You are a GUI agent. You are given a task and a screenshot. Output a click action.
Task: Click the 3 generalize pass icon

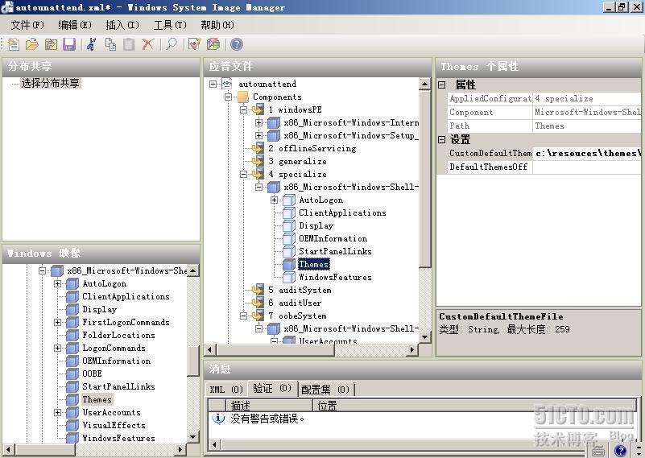[258, 161]
